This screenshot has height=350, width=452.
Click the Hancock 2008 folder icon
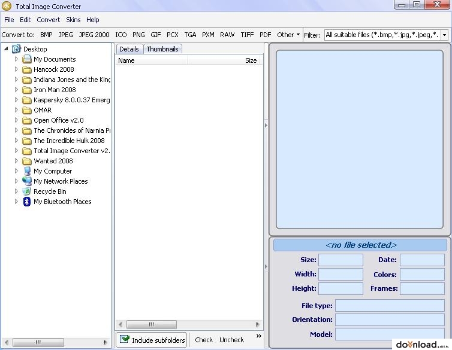click(x=27, y=69)
